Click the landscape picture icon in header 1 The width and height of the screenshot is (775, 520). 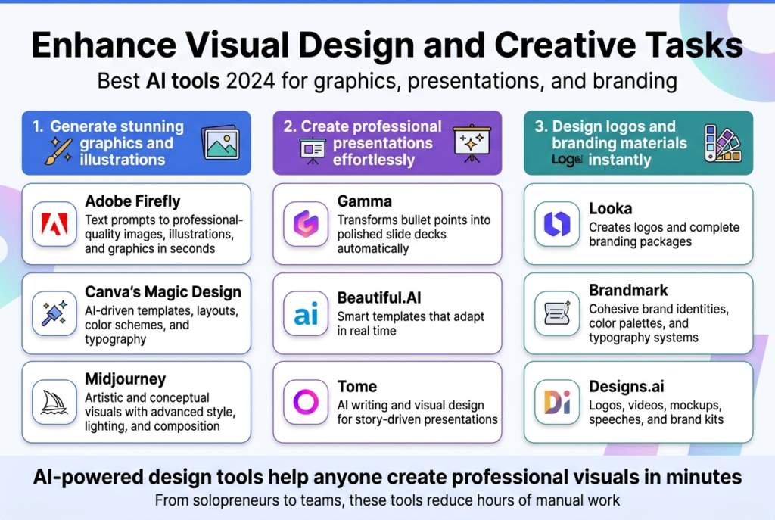pyautogui.click(x=220, y=143)
